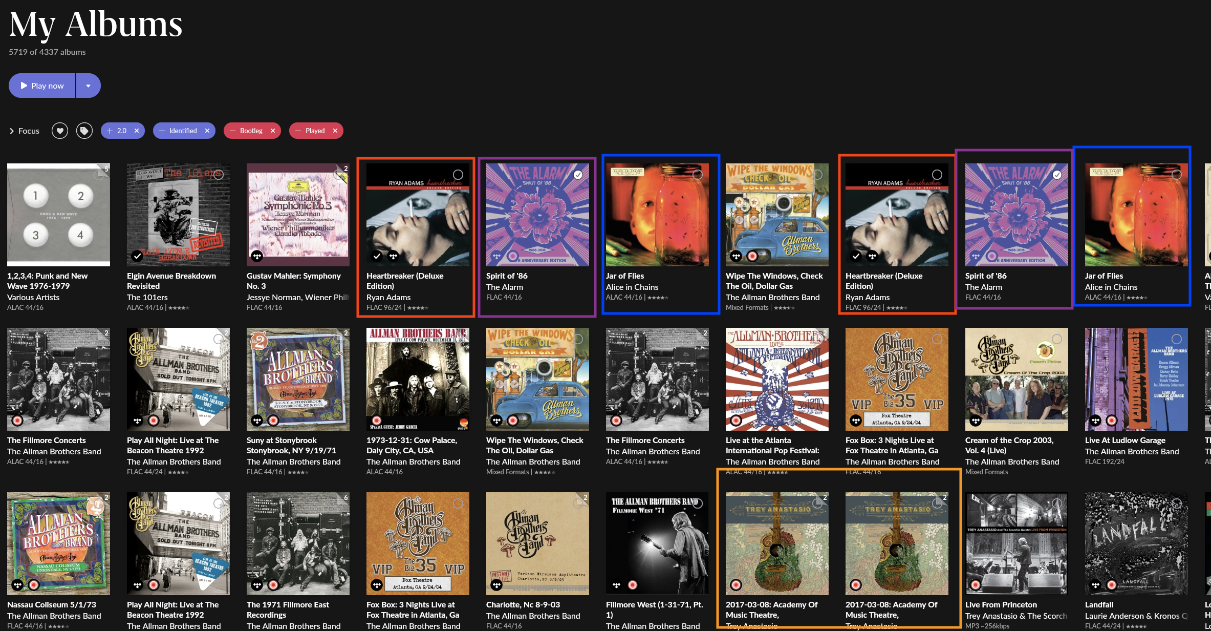
Task: Click star rating under Elgin Avenue Breakdown Revisited
Action: coord(179,308)
